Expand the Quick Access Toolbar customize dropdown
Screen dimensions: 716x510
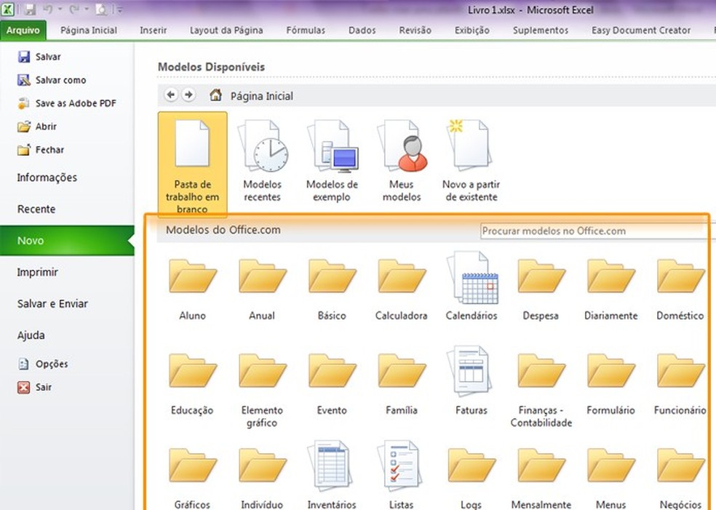[x=119, y=10]
